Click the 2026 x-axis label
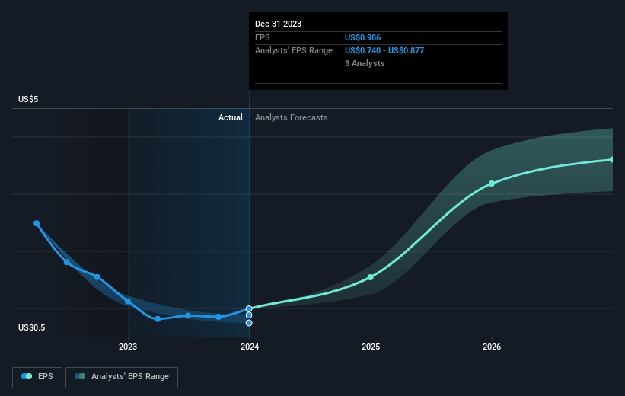625x396 pixels. pos(492,346)
